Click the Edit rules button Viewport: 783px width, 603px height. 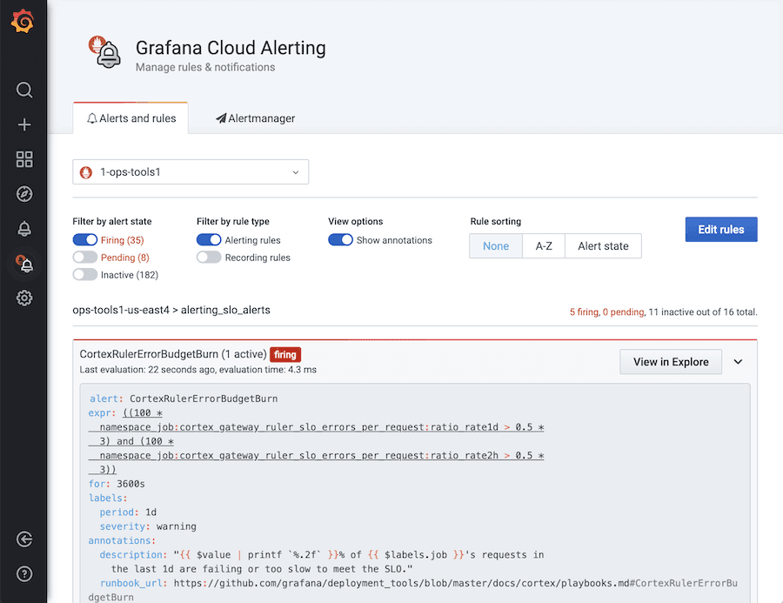[720, 229]
